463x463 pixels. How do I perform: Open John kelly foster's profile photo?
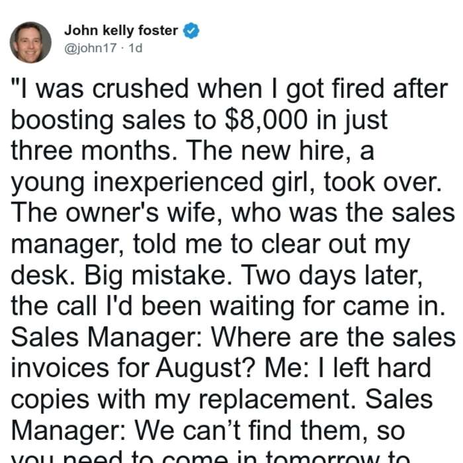[30, 42]
